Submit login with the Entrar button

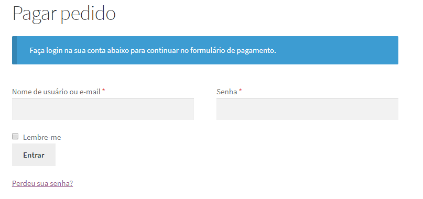[x=34, y=155]
